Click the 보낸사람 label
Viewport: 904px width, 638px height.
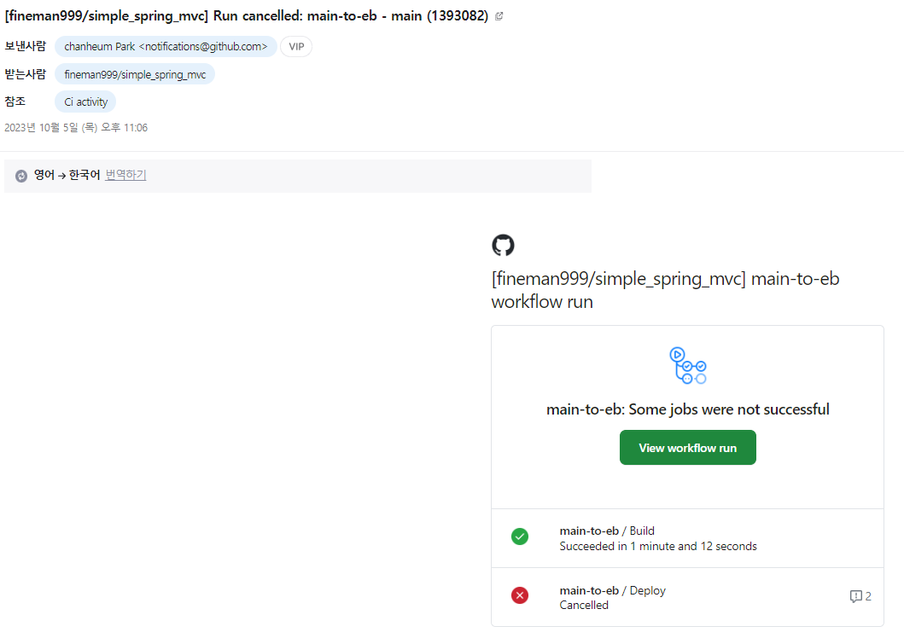25,46
